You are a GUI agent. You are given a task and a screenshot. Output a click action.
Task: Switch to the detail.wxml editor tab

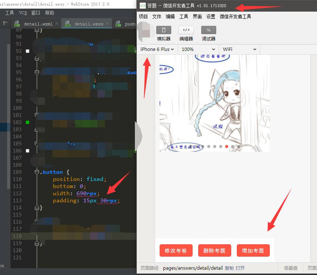tap(37, 24)
